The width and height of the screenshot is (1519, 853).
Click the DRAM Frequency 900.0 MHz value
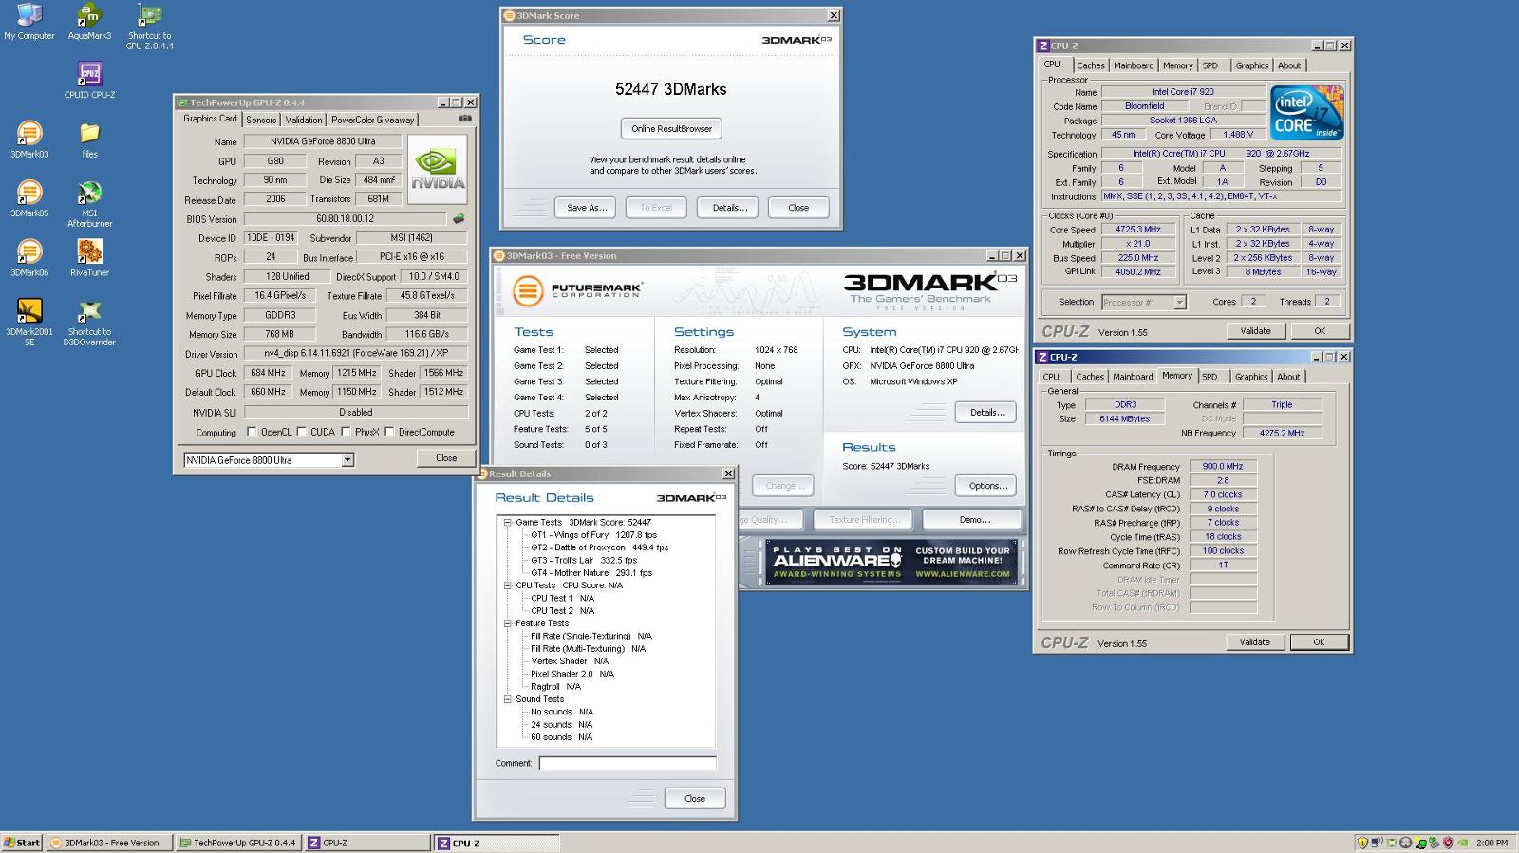point(1223,467)
